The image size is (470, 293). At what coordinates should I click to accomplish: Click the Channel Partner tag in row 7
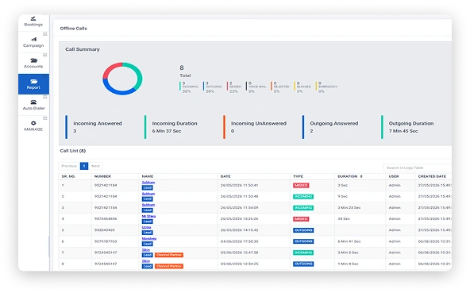pyautogui.click(x=169, y=255)
